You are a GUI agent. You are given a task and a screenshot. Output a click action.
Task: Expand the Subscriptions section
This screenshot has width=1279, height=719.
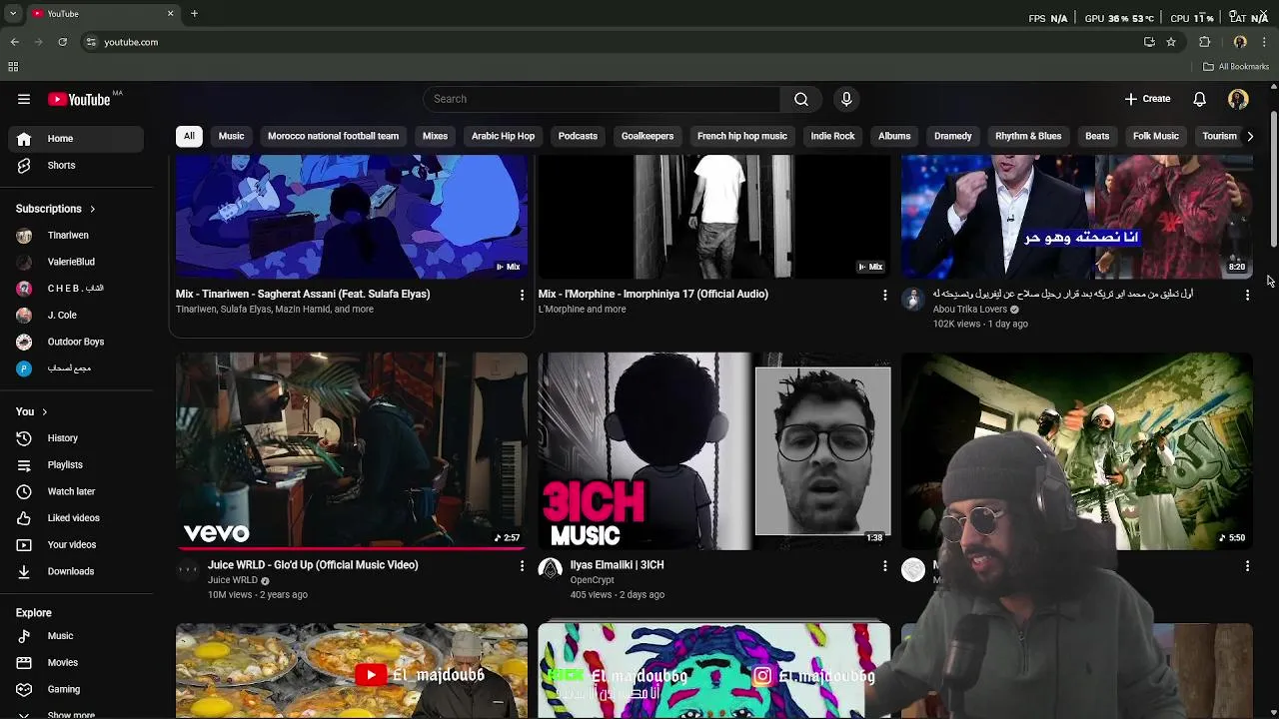55,209
